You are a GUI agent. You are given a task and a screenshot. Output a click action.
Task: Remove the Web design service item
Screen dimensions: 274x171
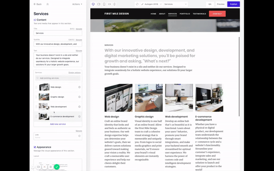79,87
